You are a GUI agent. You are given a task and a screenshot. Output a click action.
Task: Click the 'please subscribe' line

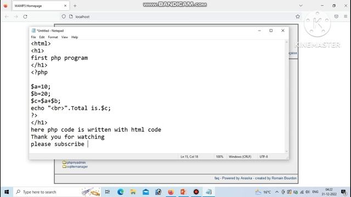pyautogui.click(x=58, y=144)
